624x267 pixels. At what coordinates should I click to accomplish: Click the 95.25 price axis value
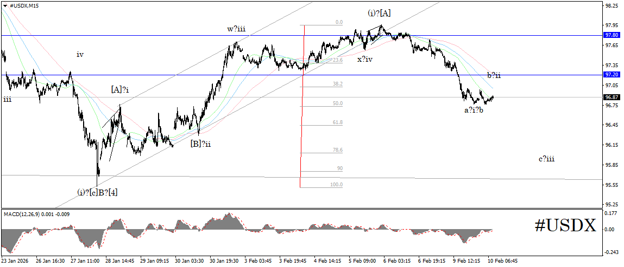pyautogui.click(x=610, y=205)
